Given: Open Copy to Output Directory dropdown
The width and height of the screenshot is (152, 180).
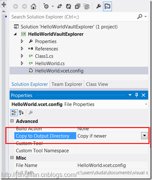Looking at the screenshot, I should [x=145, y=136].
